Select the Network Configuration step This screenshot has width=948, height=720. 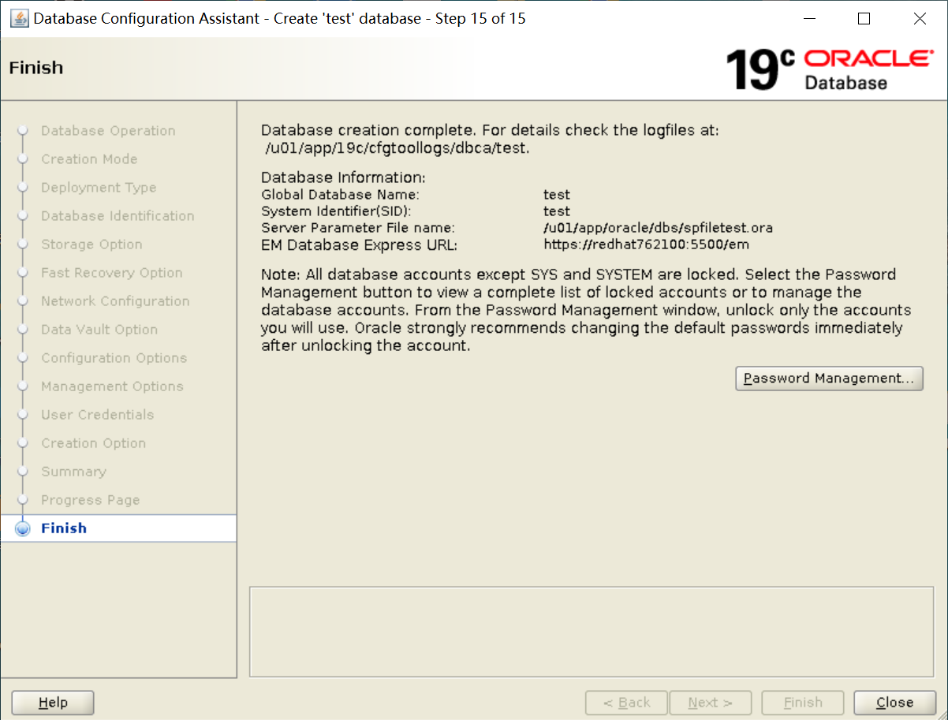point(115,301)
